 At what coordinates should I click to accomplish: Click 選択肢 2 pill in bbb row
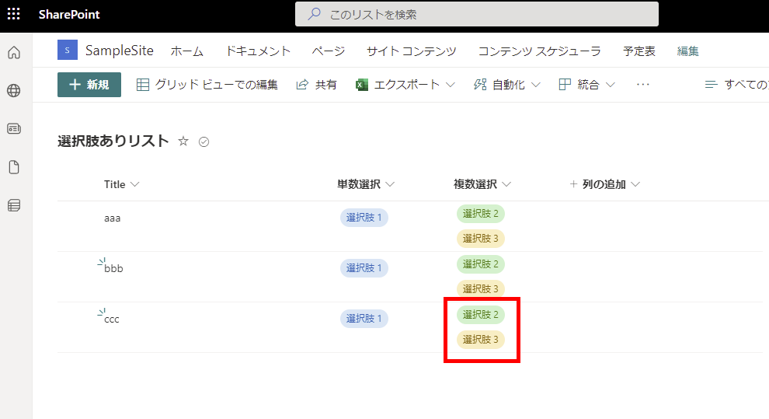point(481,264)
